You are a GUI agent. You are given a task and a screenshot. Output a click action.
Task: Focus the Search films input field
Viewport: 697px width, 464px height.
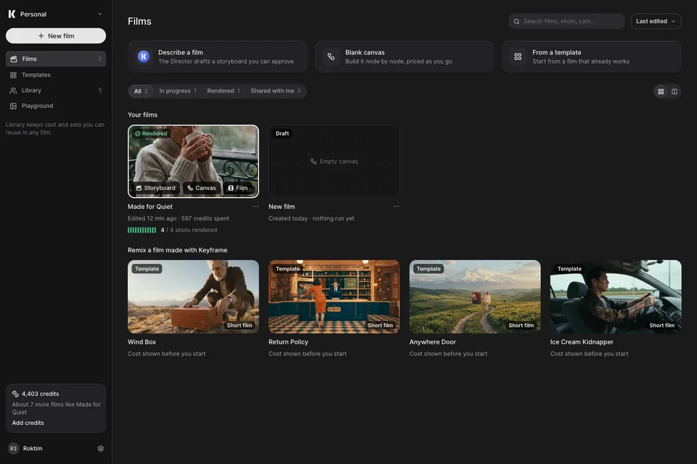pyautogui.click(x=566, y=21)
